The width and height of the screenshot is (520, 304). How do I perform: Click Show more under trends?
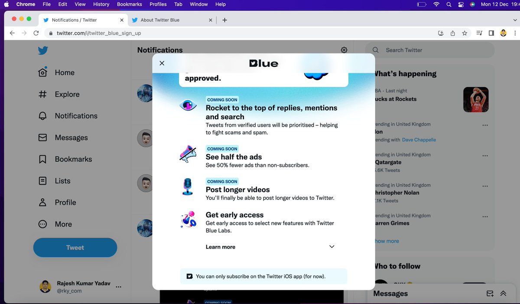387,241
